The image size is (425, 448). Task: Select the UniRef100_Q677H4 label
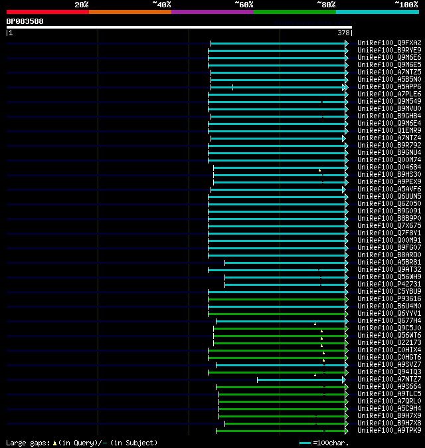pos(389,321)
